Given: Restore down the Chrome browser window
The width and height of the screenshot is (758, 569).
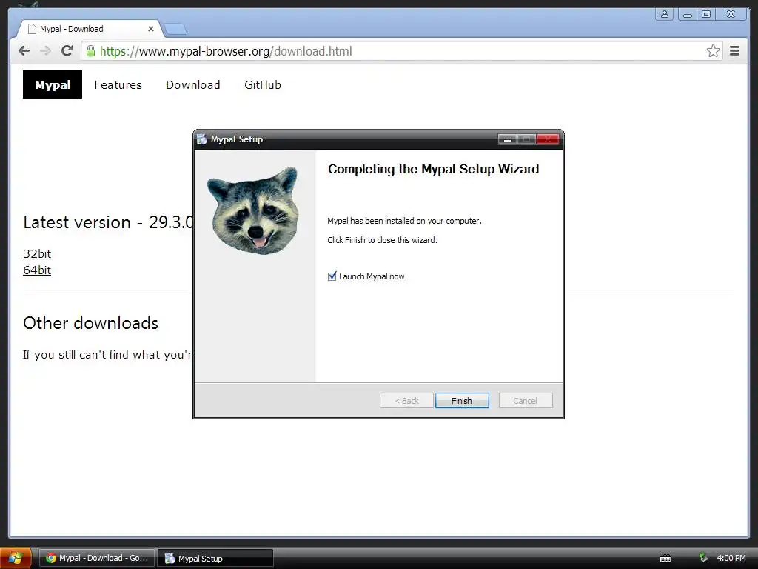Looking at the screenshot, I should pyautogui.click(x=706, y=14).
